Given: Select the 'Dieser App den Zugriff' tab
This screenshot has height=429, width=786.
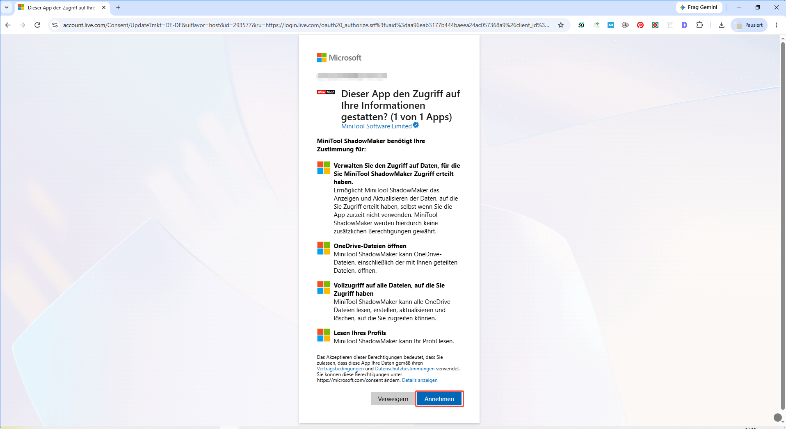Looking at the screenshot, I should [62, 7].
